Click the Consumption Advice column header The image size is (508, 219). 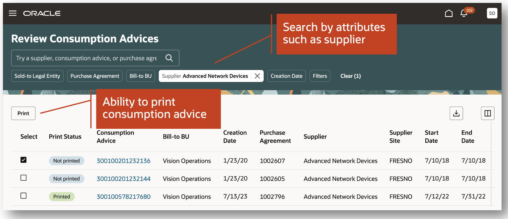(x=115, y=136)
